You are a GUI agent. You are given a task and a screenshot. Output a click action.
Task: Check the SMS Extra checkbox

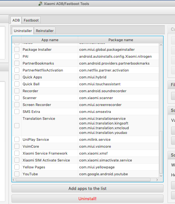tap(17, 112)
